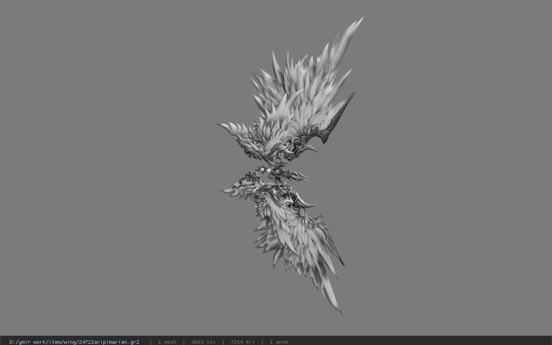Click the "7264 tri" triangle count
This screenshot has height=345, width=552.
(242, 342)
